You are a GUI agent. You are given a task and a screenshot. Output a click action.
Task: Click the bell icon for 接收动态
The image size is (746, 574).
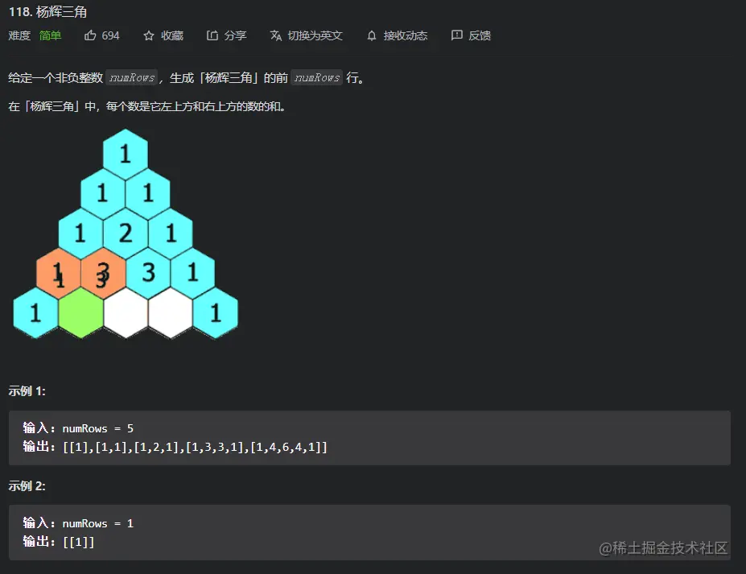point(370,35)
